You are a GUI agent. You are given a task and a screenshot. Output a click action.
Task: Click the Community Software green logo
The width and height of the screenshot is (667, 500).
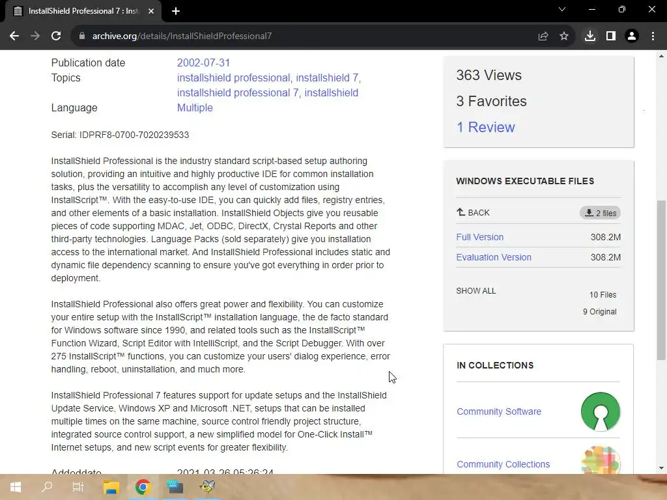click(601, 411)
